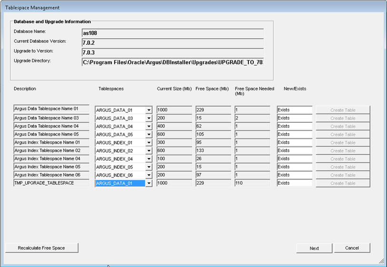Click description Argus Index Tablespace Name 01
The width and height of the screenshot is (387, 267).
pyautogui.click(x=51, y=142)
